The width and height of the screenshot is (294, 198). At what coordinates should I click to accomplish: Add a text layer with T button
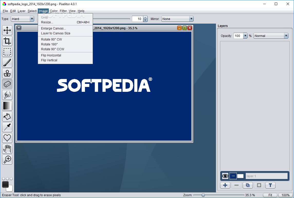[x=270, y=185]
